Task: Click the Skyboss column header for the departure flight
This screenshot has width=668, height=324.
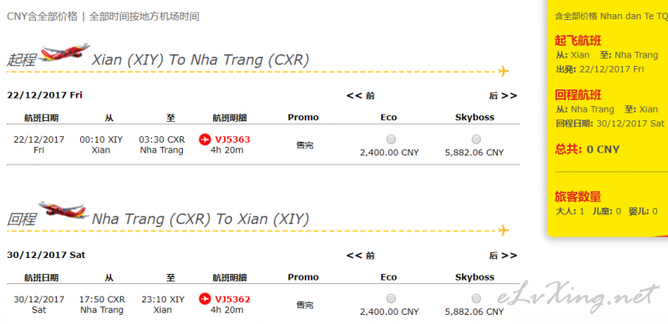Action: coord(474,117)
